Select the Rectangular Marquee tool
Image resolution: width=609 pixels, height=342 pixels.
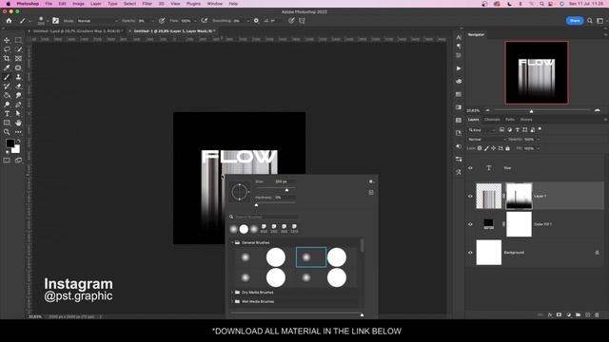18,40
